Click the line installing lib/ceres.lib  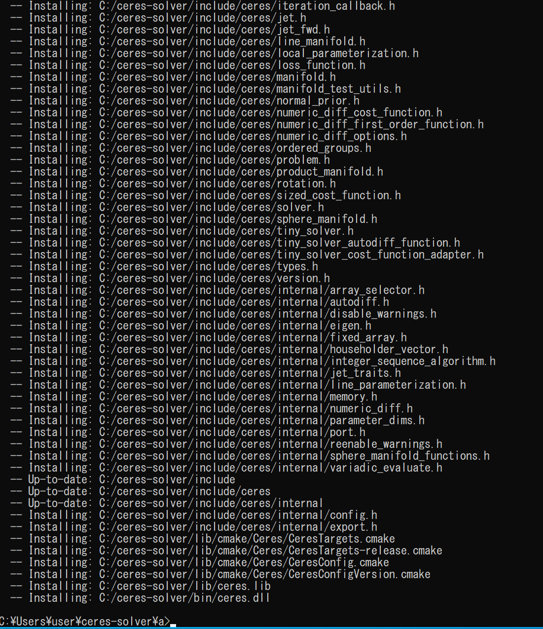tap(140, 586)
